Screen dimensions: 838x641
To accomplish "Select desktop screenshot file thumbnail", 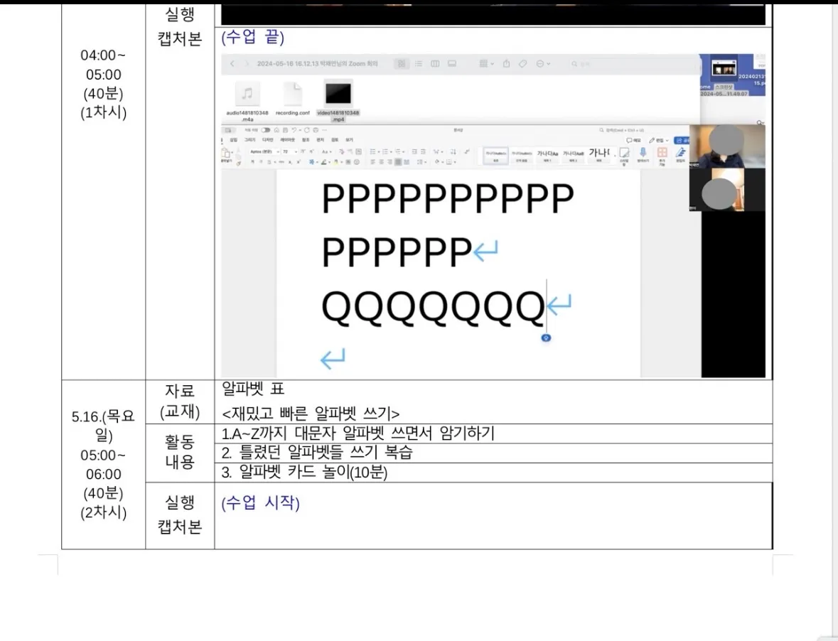I will pyautogui.click(x=724, y=69).
